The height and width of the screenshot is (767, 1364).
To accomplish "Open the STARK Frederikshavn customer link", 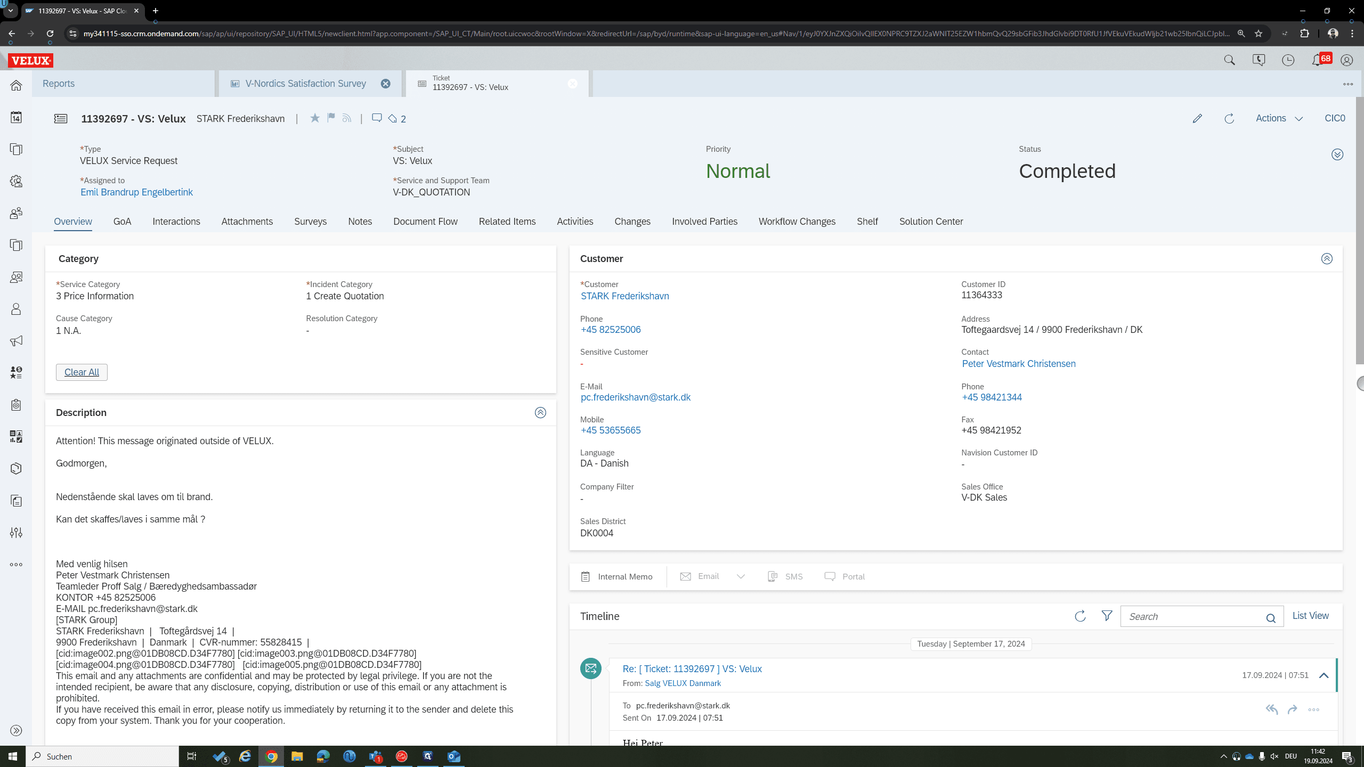I will [625, 296].
